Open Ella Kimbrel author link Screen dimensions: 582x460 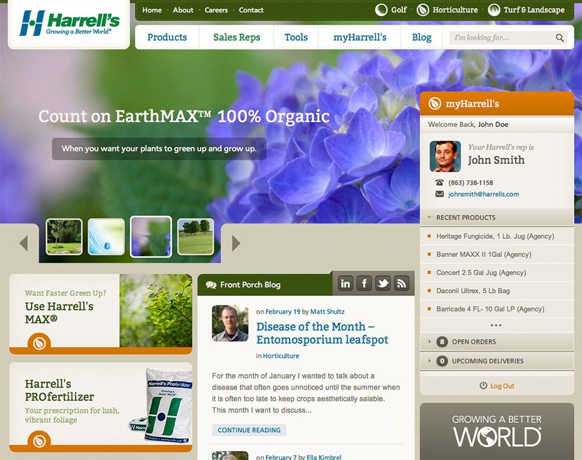pyautogui.click(x=324, y=457)
